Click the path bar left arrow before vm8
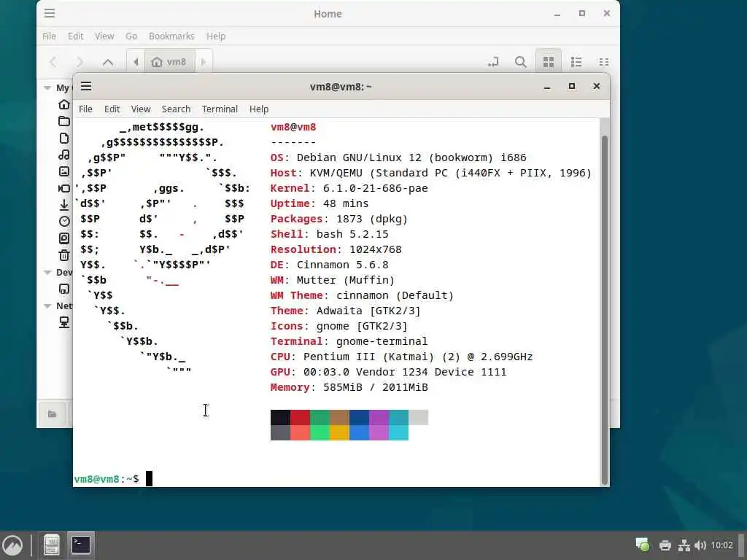 136,62
